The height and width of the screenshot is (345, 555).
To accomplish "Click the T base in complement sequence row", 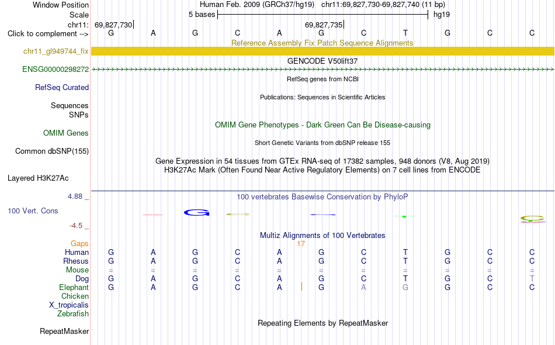I will pos(405,33).
